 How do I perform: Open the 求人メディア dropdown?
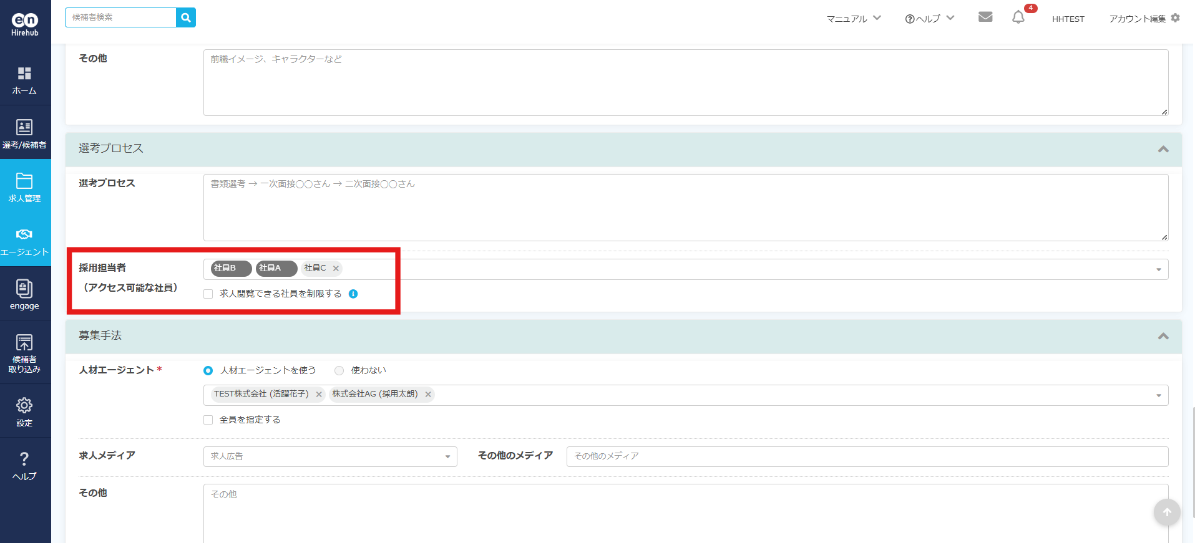[330, 456]
